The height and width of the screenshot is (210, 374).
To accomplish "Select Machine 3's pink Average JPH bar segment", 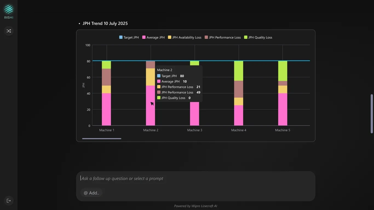I will (x=195, y=114).
